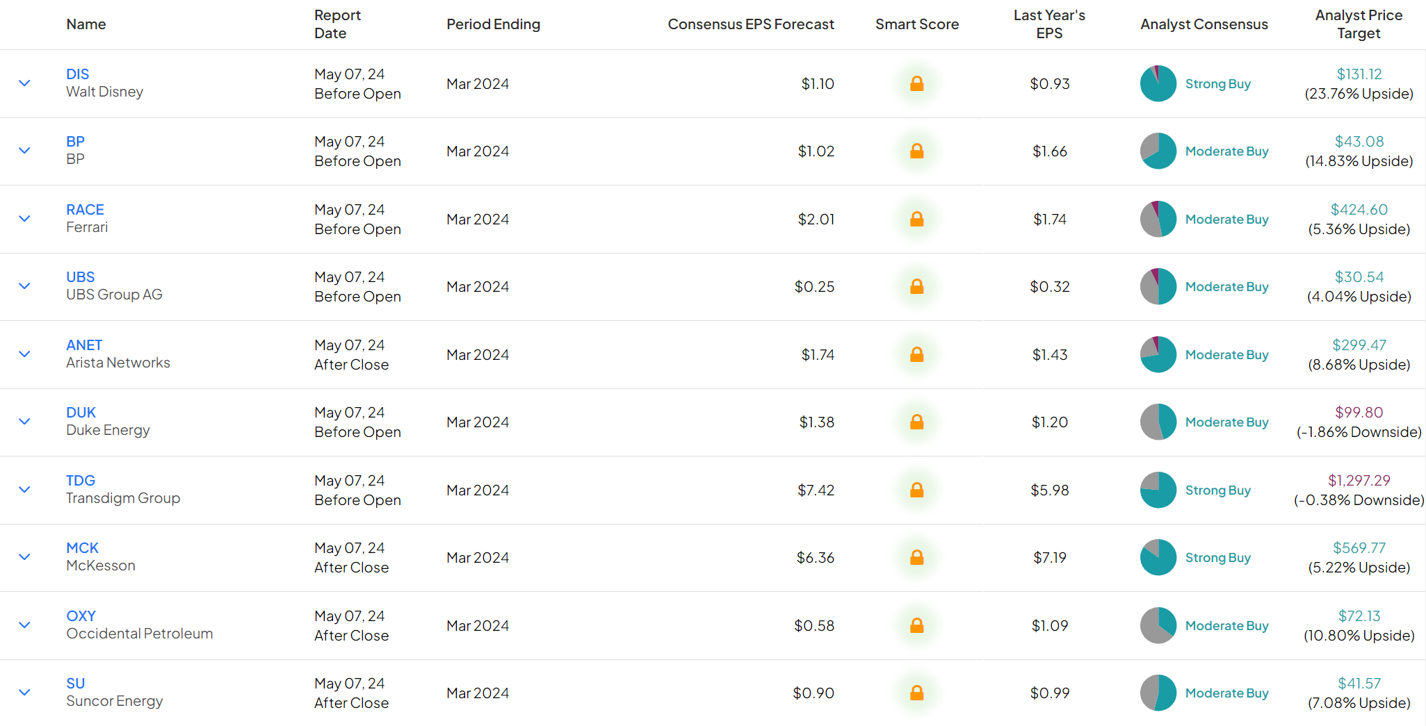Viewport: 1426px width, 726px height.
Task: Open the DUK ticker link
Action: pyautogui.click(x=81, y=413)
